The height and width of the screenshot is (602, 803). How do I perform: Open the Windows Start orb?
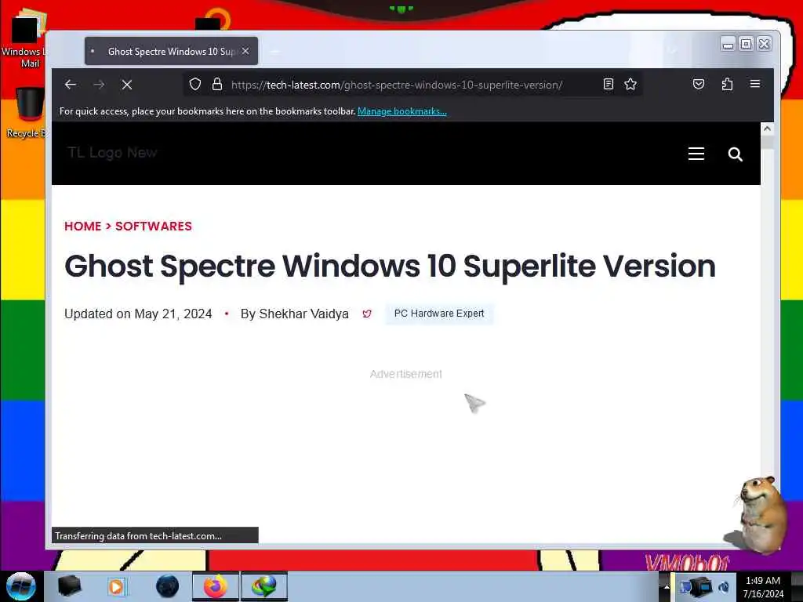coord(20,586)
